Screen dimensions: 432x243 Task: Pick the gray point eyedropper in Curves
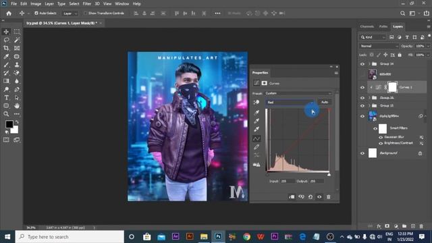pos(256,121)
